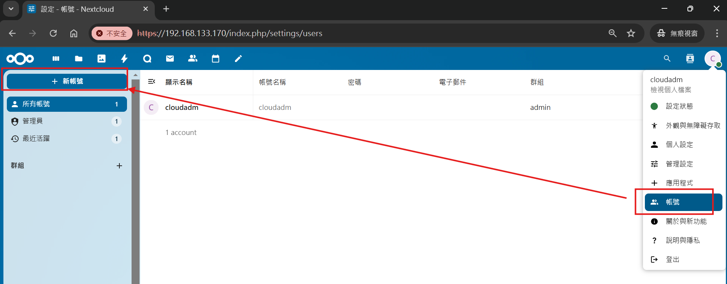Open the Files app folder icon
This screenshot has height=284, width=727.
click(x=79, y=59)
